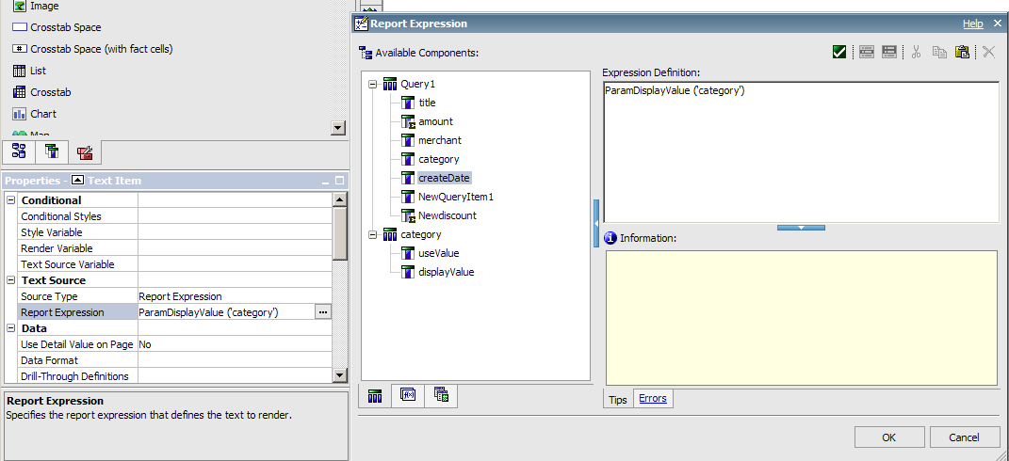Image resolution: width=1009 pixels, height=461 pixels.
Task: Click the Crosstab item icon in the toolbox
Action: 19,92
